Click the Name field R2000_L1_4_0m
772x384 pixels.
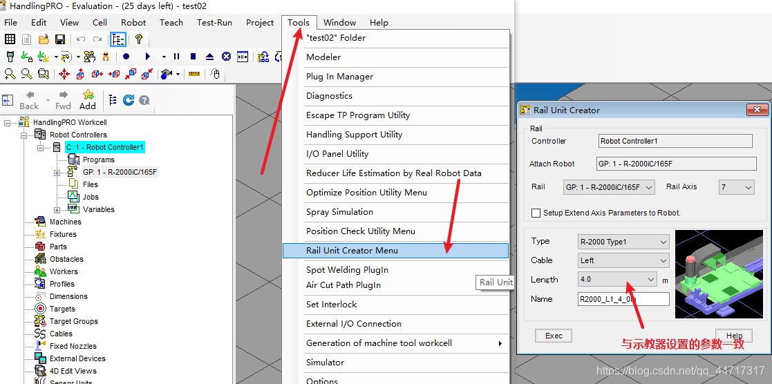point(624,299)
